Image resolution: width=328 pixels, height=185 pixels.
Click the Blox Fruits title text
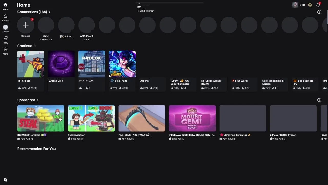[x=118, y=81]
